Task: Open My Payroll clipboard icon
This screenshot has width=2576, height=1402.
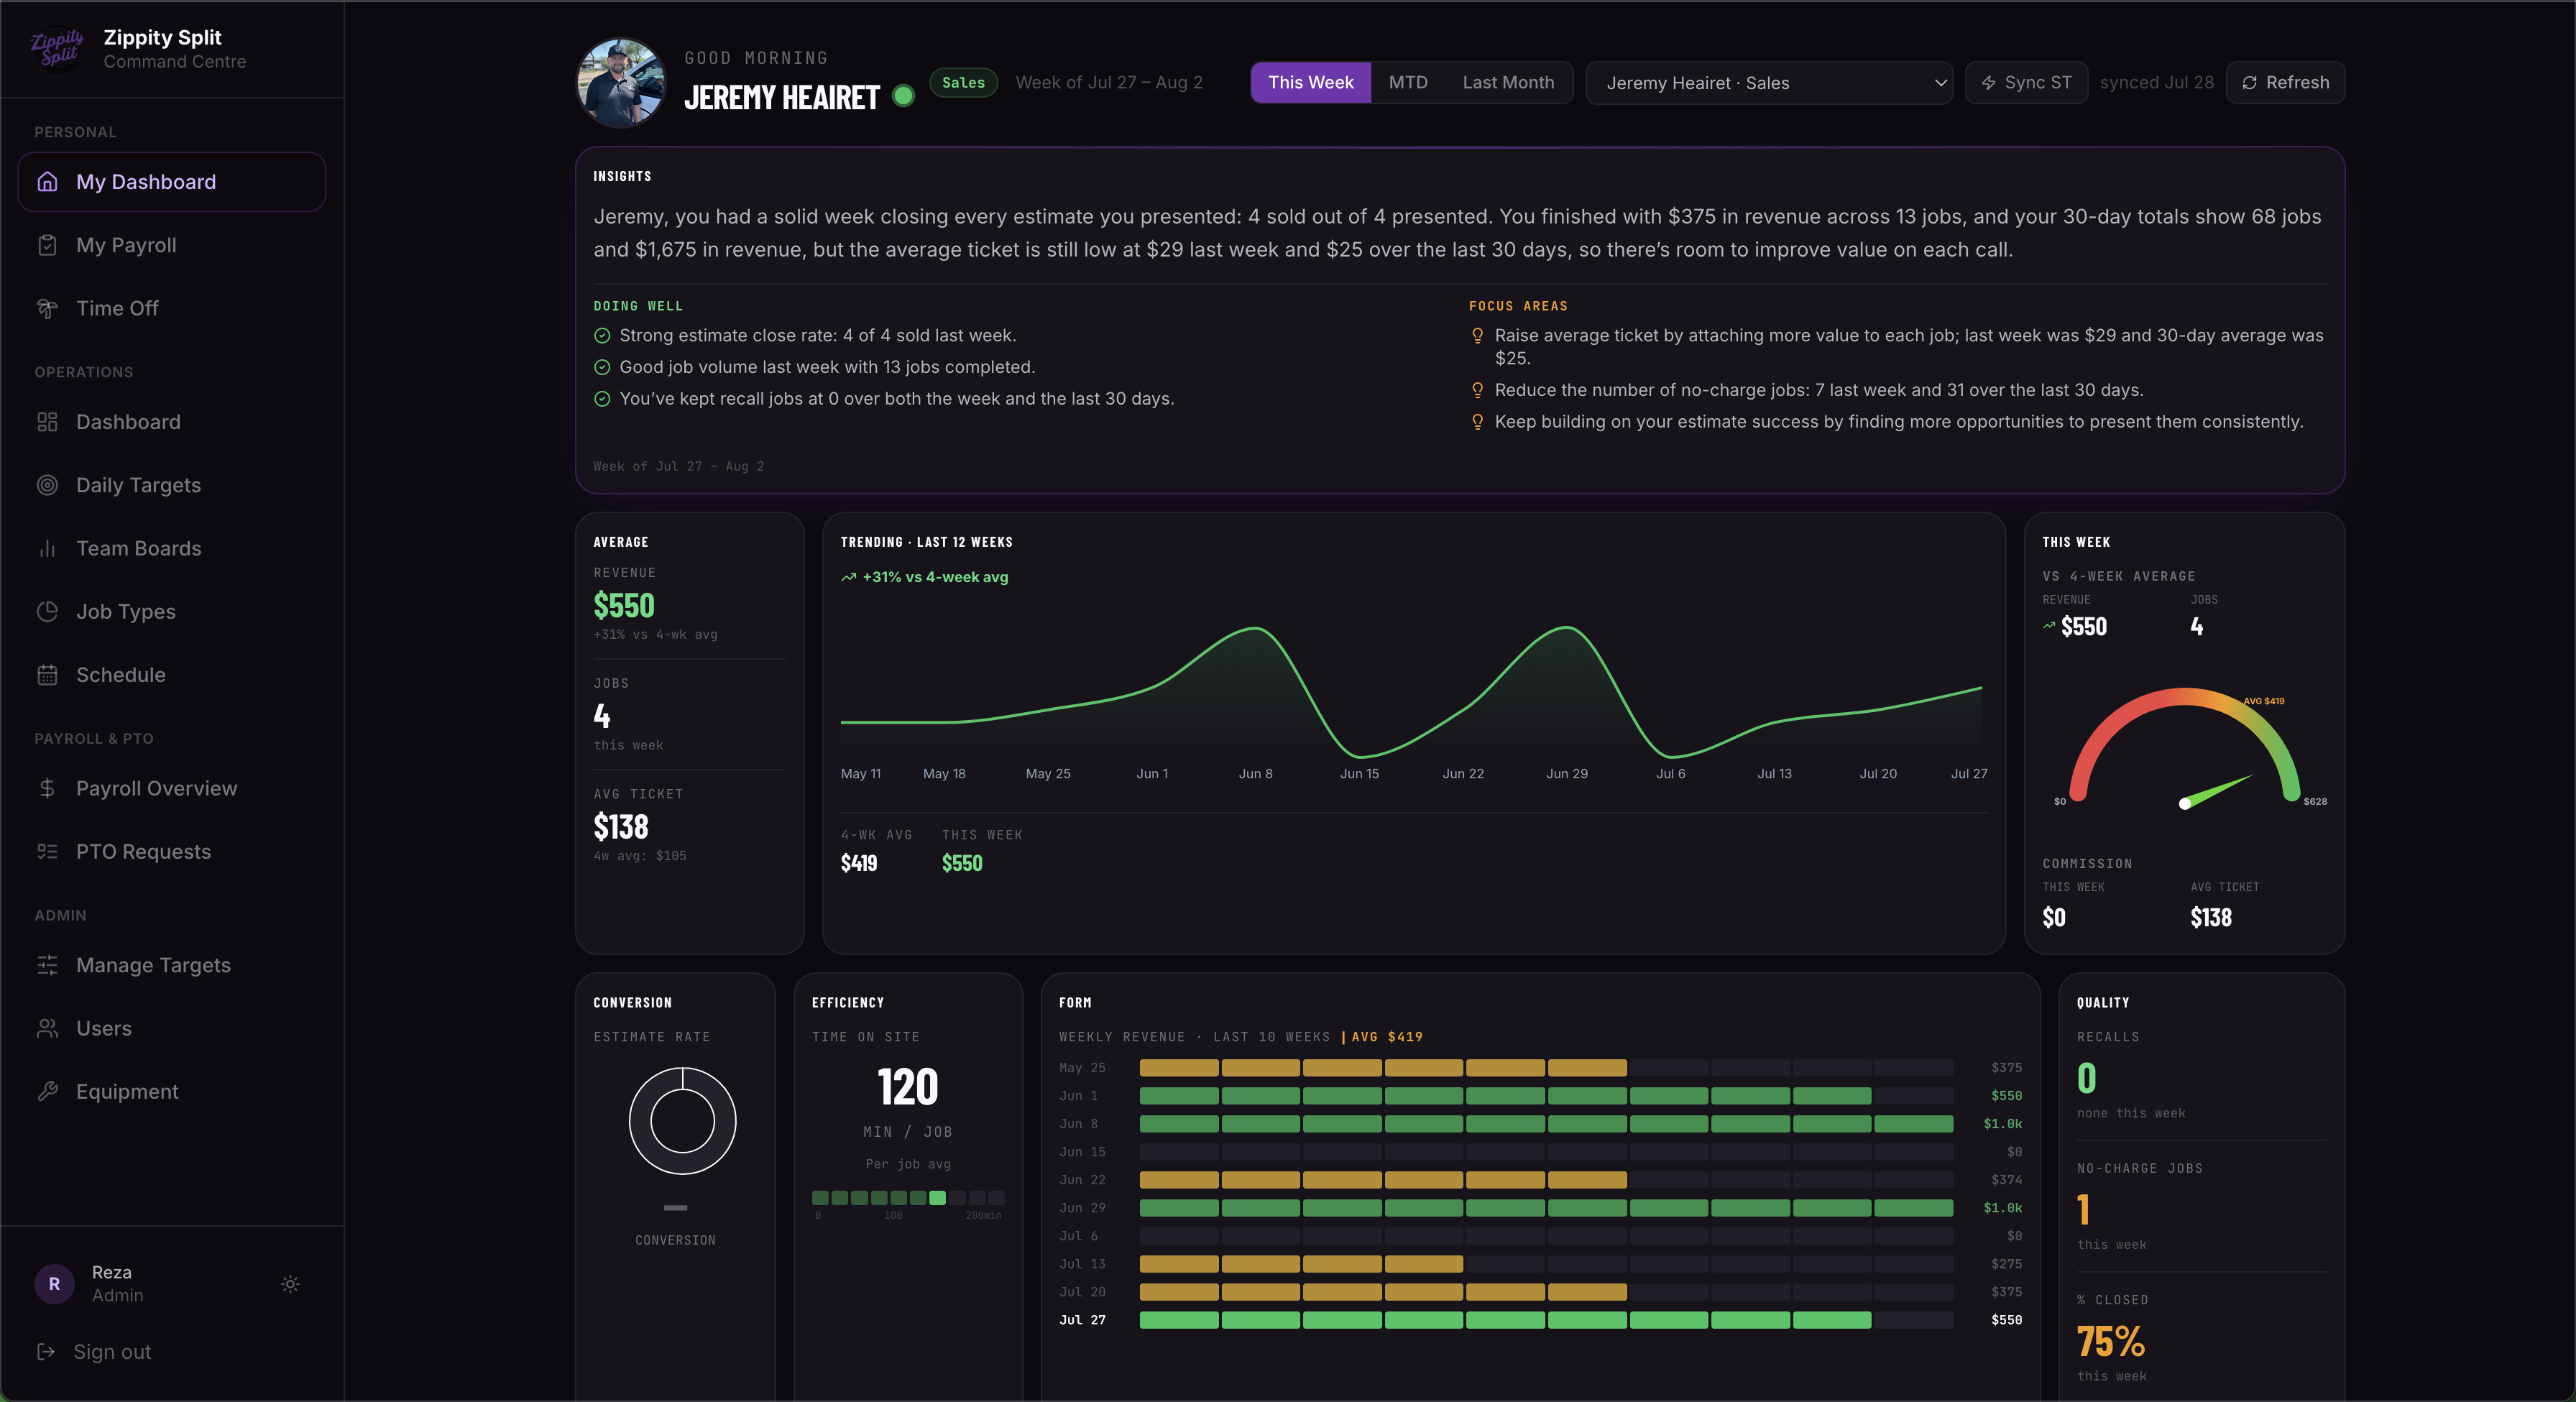Action: click(x=47, y=245)
